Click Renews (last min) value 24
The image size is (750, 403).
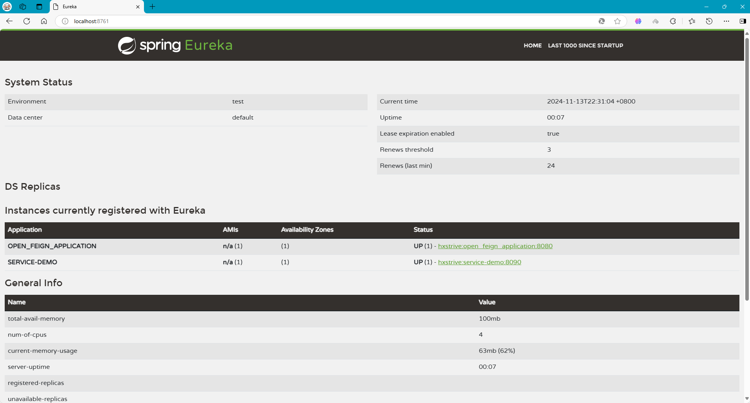click(x=551, y=166)
